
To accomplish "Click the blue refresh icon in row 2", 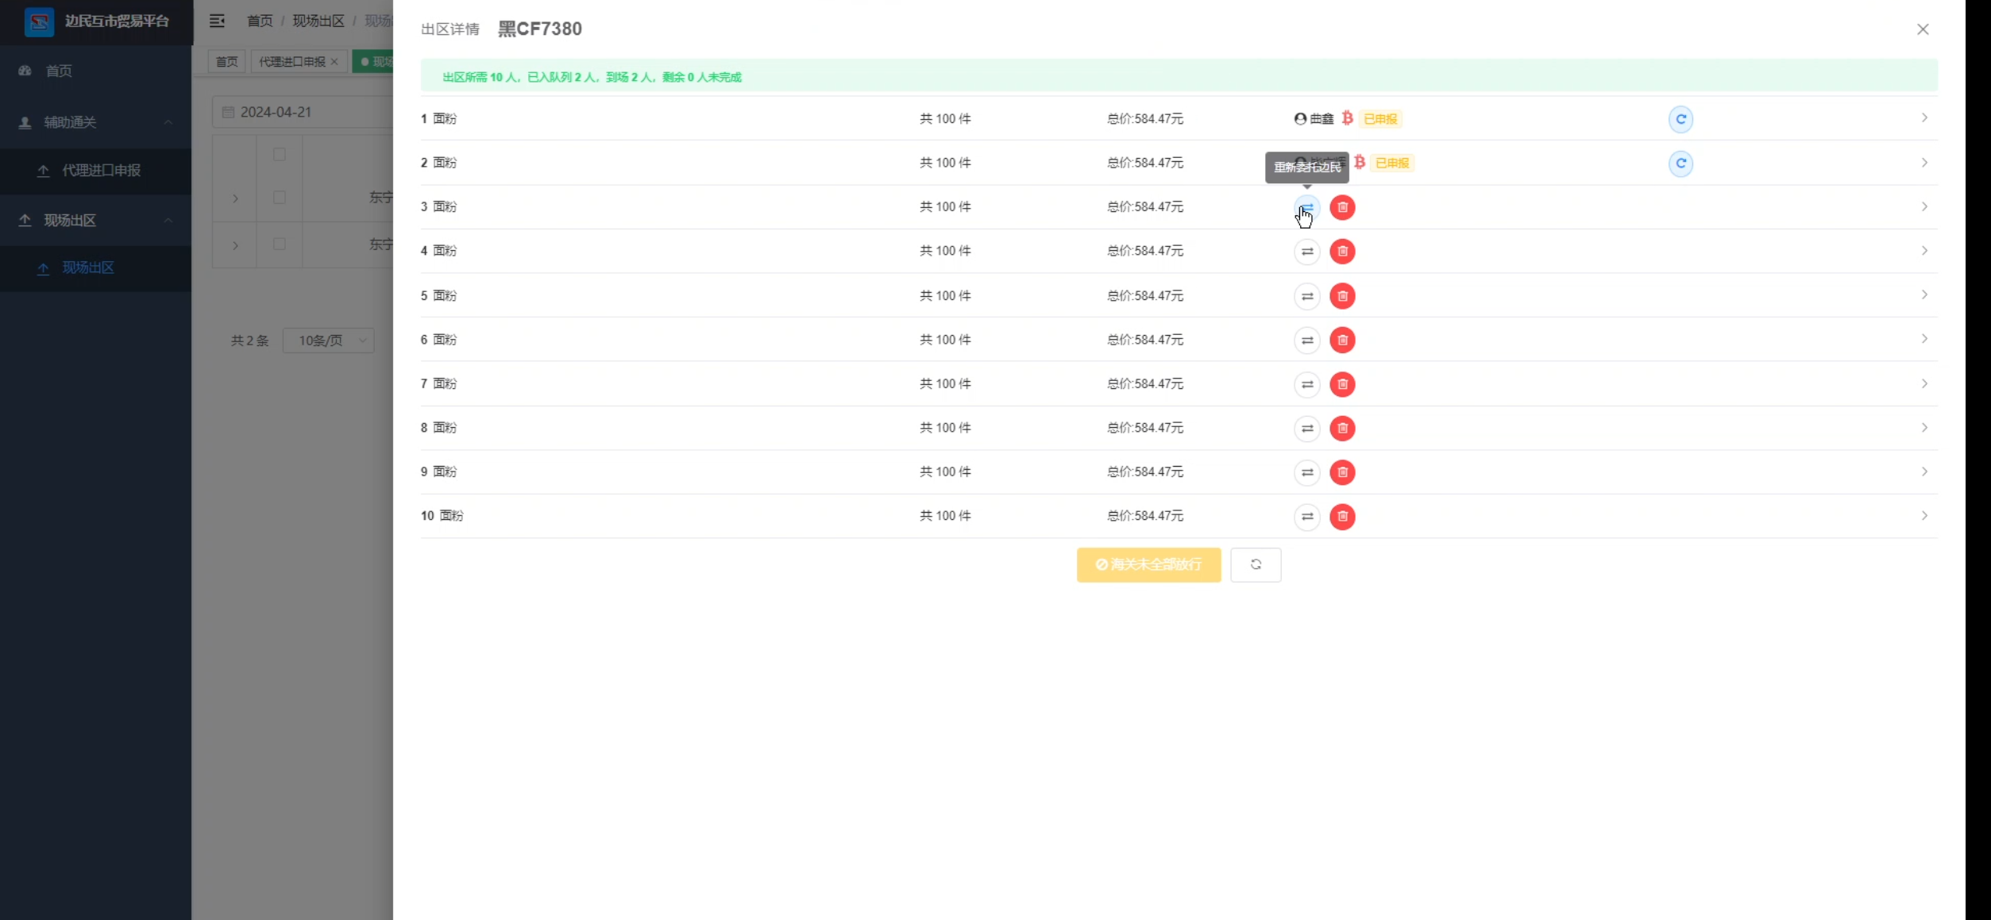I will [x=1680, y=164].
